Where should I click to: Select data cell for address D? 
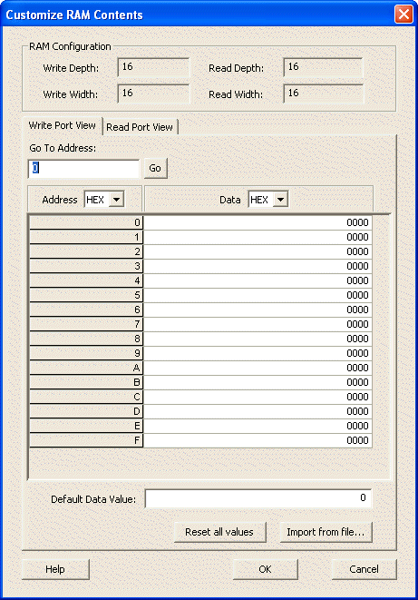[x=258, y=412]
